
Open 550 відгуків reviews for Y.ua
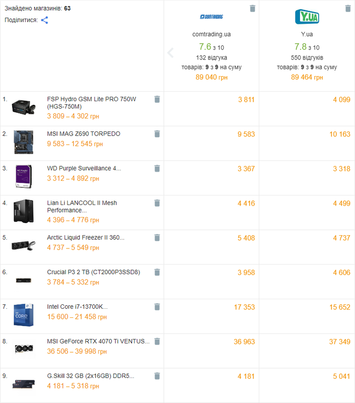307,57
